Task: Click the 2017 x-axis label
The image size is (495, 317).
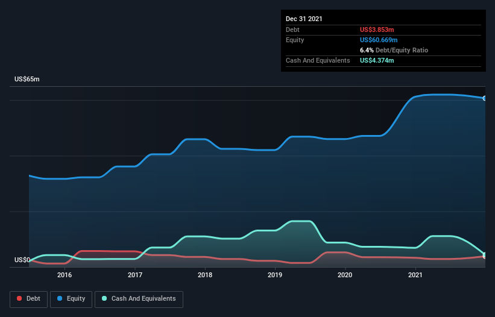Action: coord(135,275)
